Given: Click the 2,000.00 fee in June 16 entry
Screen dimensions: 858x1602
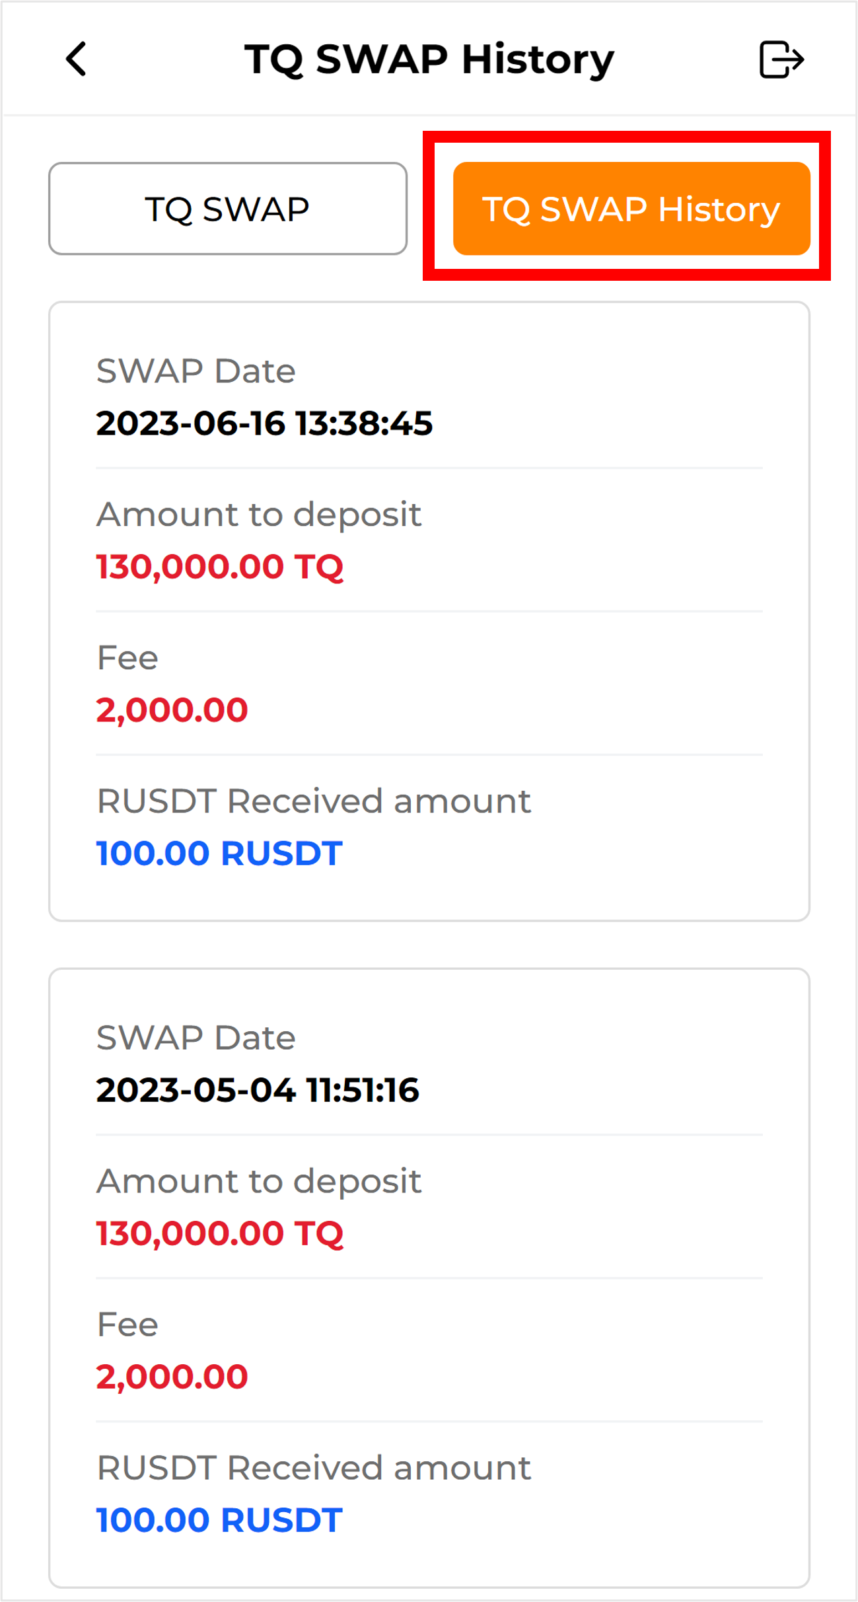Looking at the screenshot, I should pyautogui.click(x=172, y=710).
